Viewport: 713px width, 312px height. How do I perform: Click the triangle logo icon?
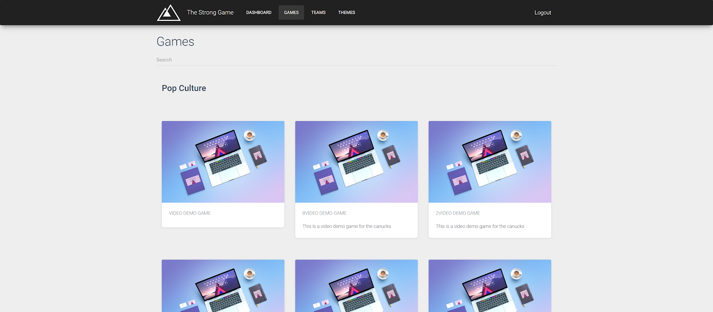[168, 13]
